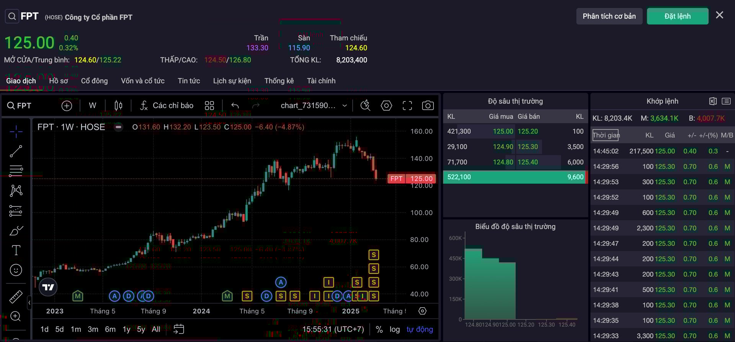The image size is (735, 342).
Task: Open Phân tích cơ bản analysis
Action: pos(609,16)
